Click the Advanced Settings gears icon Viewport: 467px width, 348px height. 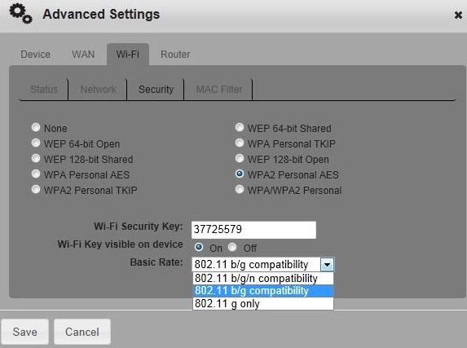pyautogui.click(x=20, y=13)
